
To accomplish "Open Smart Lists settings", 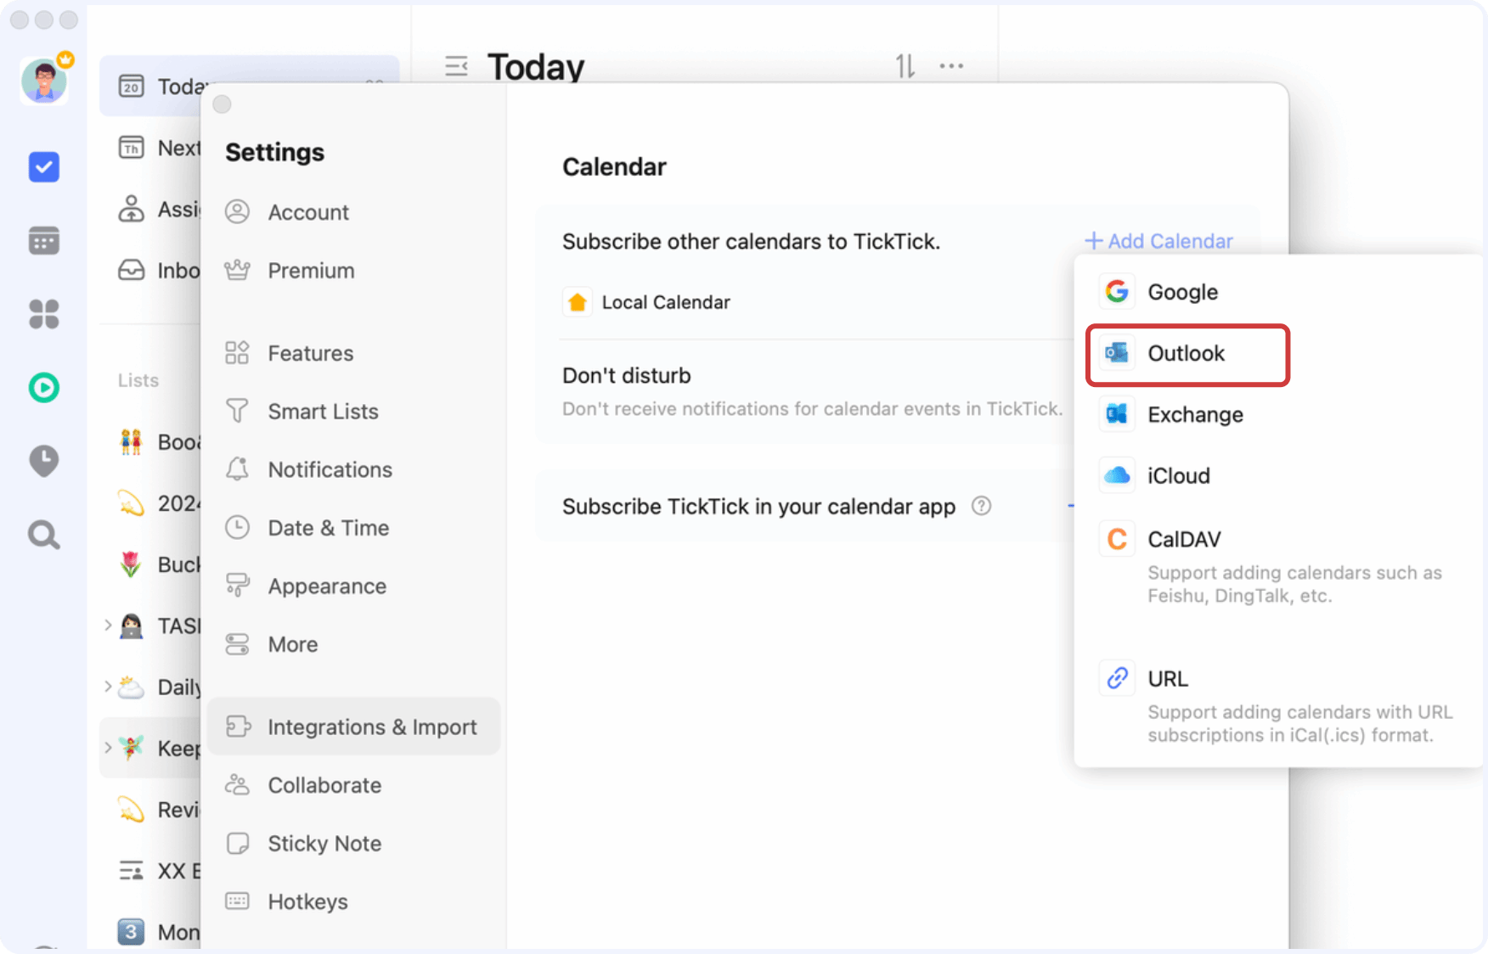I will pyautogui.click(x=353, y=412).
